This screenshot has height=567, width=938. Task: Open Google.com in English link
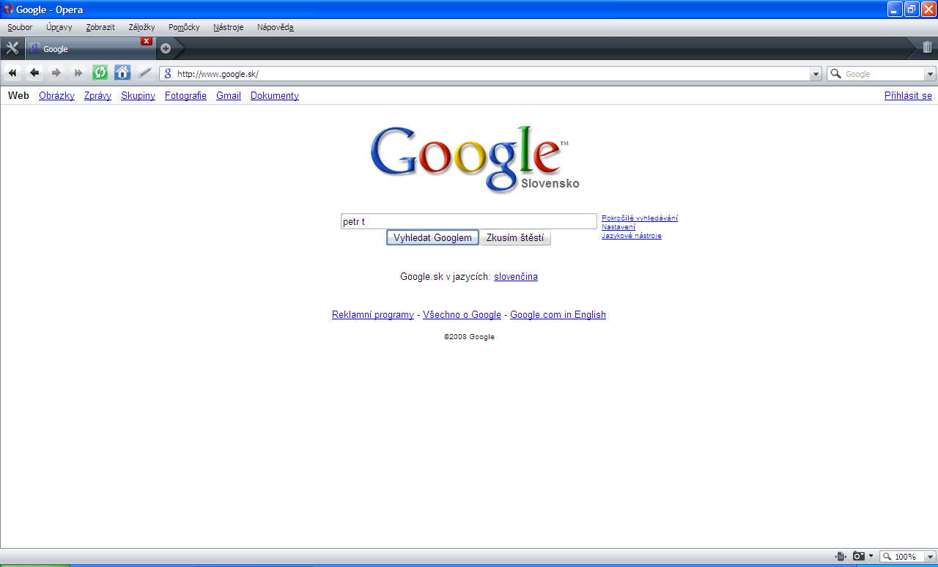coord(558,315)
